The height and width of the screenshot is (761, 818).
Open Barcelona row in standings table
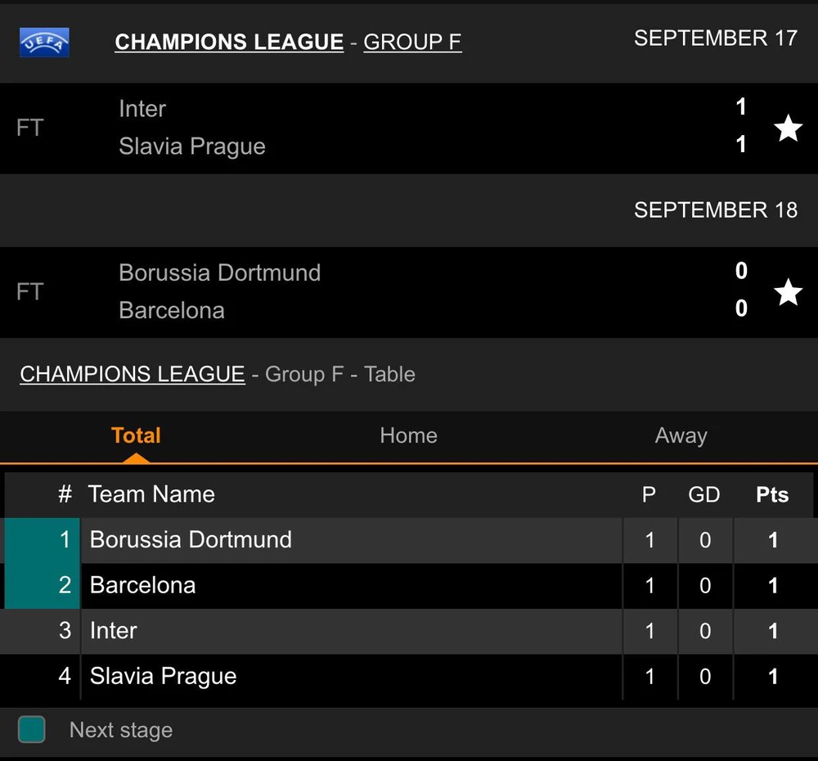pos(142,585)
